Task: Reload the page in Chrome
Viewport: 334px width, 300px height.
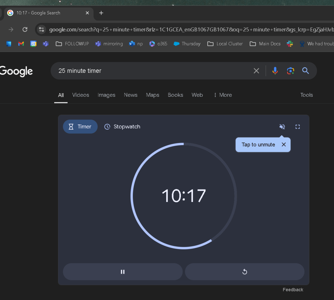Action: pos(25,29)
